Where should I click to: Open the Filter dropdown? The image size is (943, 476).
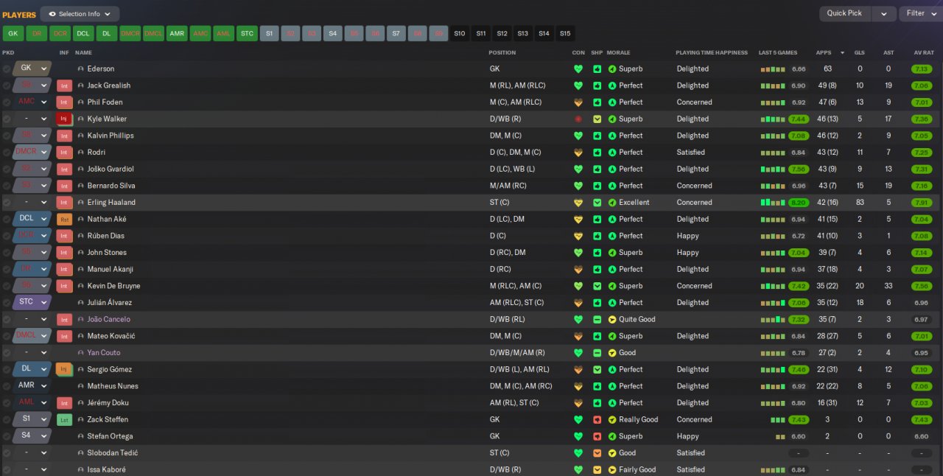pos(920,13)
